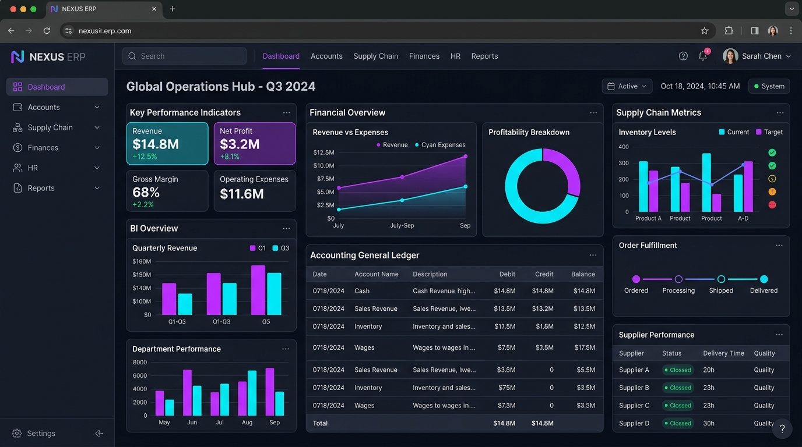Click the browser extensions puzzle icon
Screen dimensions: 802x447
click(729, 31)
